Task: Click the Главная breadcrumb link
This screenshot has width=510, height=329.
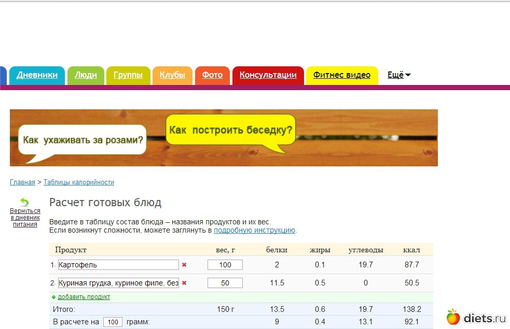Action: pos(22,182)
